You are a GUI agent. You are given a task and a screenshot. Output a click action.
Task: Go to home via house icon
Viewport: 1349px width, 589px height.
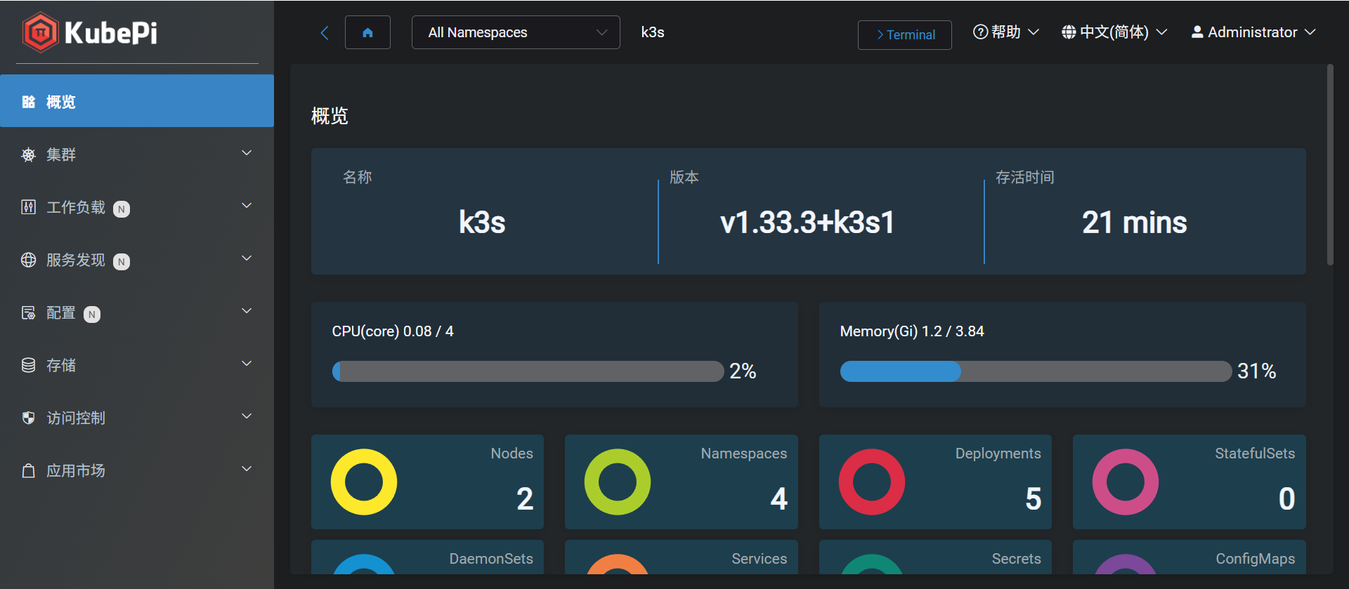coord(367,32)
